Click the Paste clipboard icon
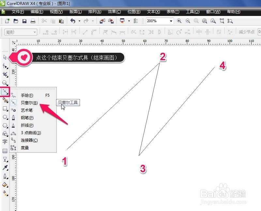Viewport: 261px width, 211px height. (61, 21)
